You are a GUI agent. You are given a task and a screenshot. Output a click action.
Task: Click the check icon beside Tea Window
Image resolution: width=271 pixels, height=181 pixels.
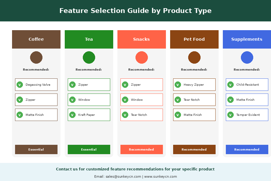[x=72, y=100]
